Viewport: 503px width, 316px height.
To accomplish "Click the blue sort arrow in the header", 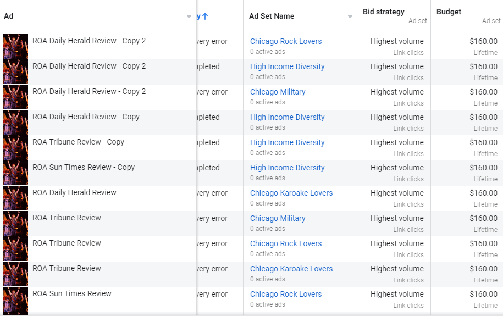I will [x=205, y=16].
